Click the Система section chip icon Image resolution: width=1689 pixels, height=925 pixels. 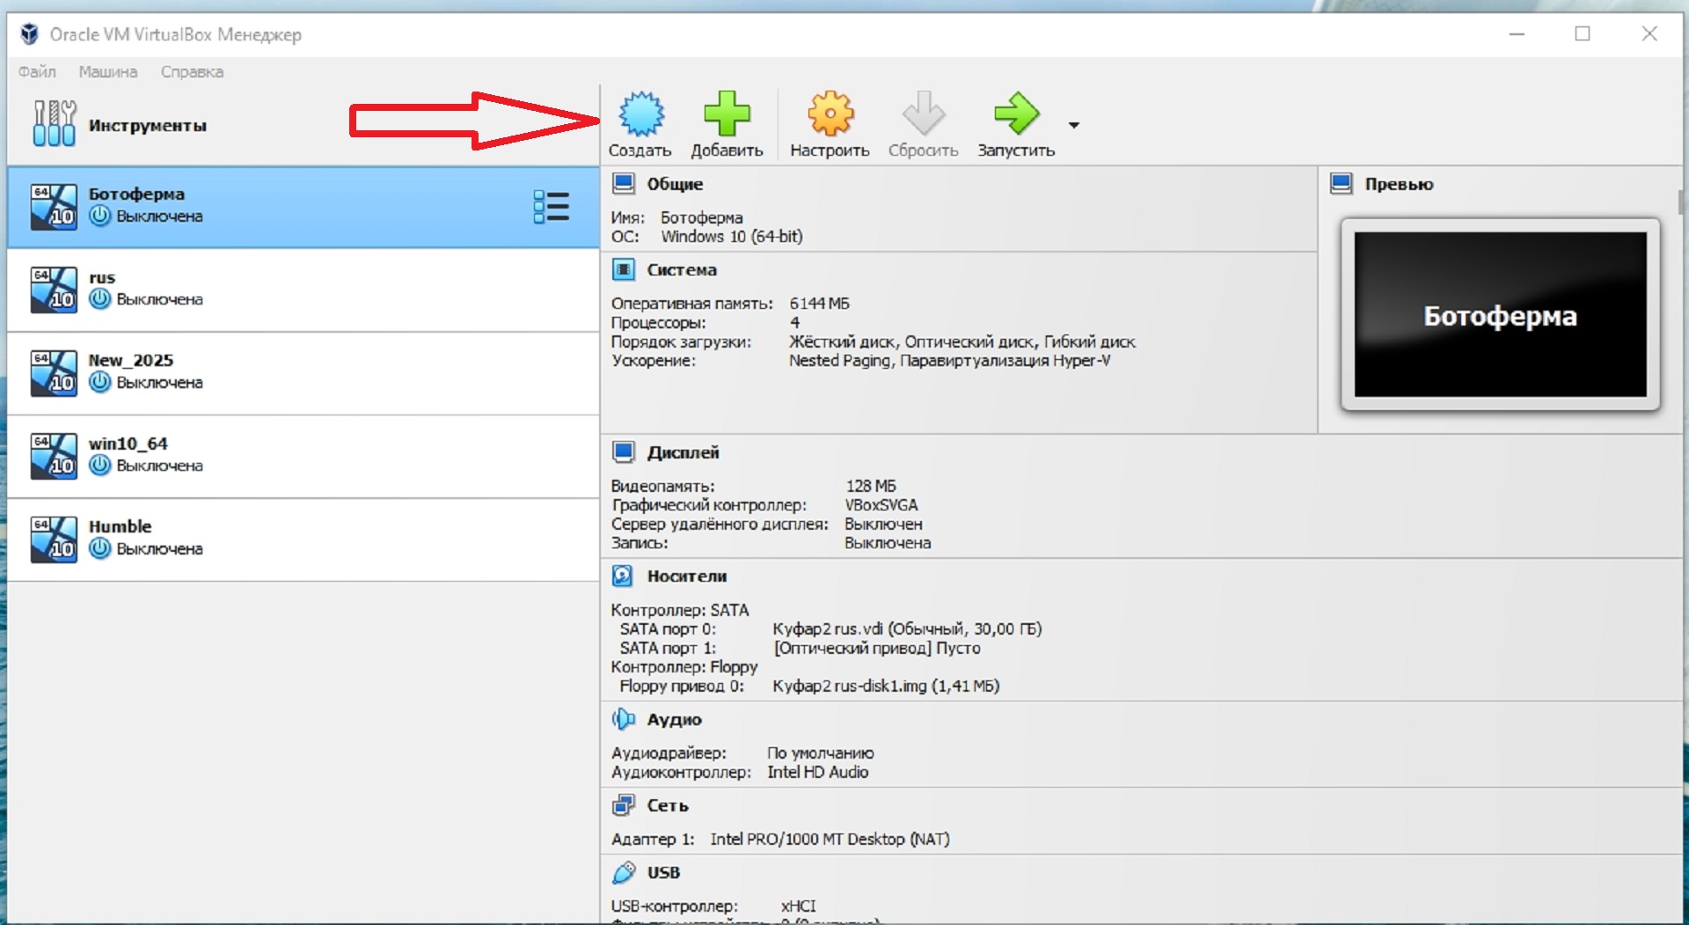624,269
